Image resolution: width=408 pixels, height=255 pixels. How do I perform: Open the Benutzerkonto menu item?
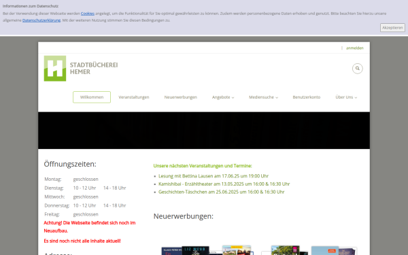pyautogui.click(x=306, y=97)
